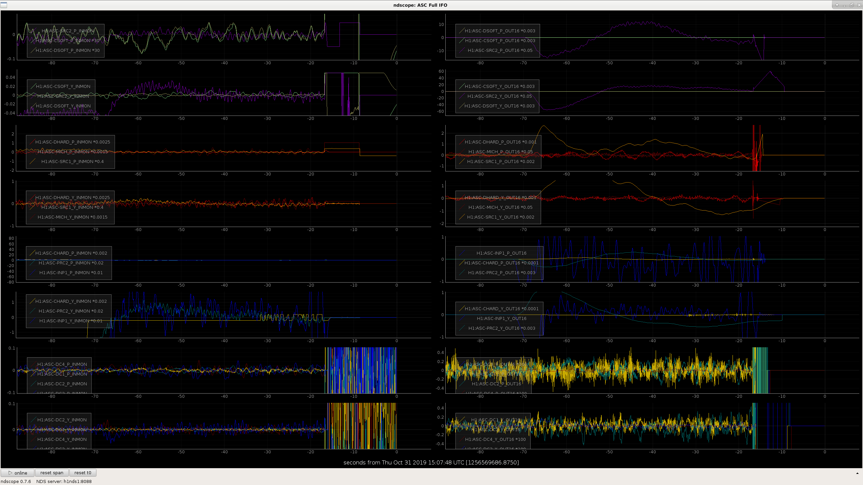Select legend entry H1:ASC-SRC1_P_OUT16 *0.002
This screenshot has height=485, width=863.
click(501, 162)
